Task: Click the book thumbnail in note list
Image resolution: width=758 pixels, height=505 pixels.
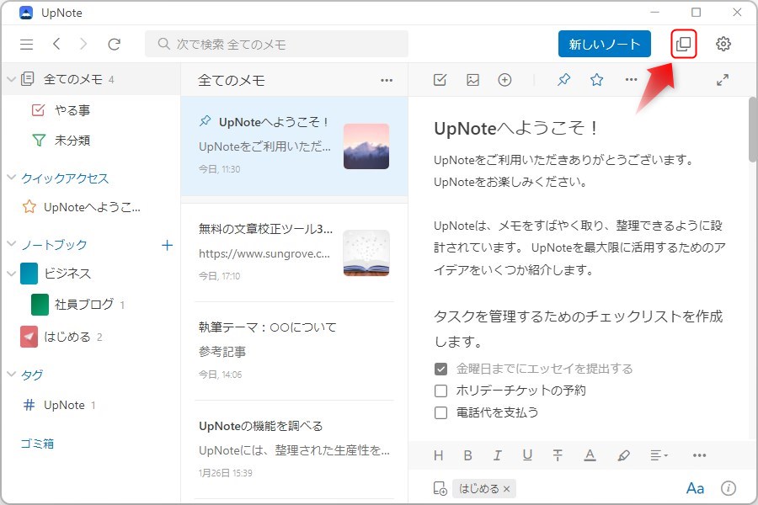Action: tap(366, 252)
